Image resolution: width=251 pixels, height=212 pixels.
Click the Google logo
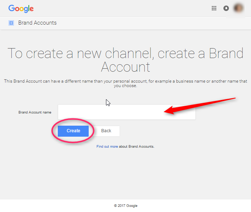click(x=21, y=8)
